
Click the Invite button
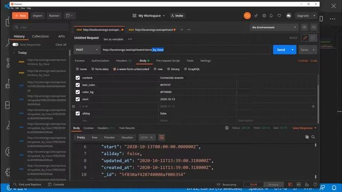click(x=177, y=15)
